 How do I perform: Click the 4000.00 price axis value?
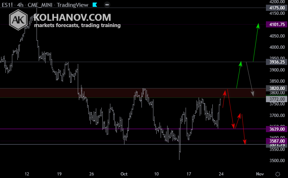click(277, 47)
